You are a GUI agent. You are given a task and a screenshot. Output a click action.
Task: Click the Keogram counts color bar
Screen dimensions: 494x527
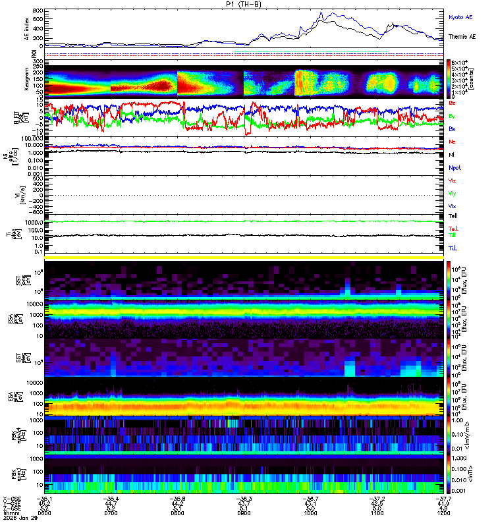(x=449, y=78)
